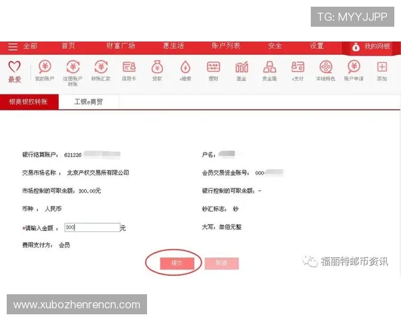Open 我的账户 (My Account) icon
The width and height of the screenshot is (401, 321).
(x=45, y=67)
